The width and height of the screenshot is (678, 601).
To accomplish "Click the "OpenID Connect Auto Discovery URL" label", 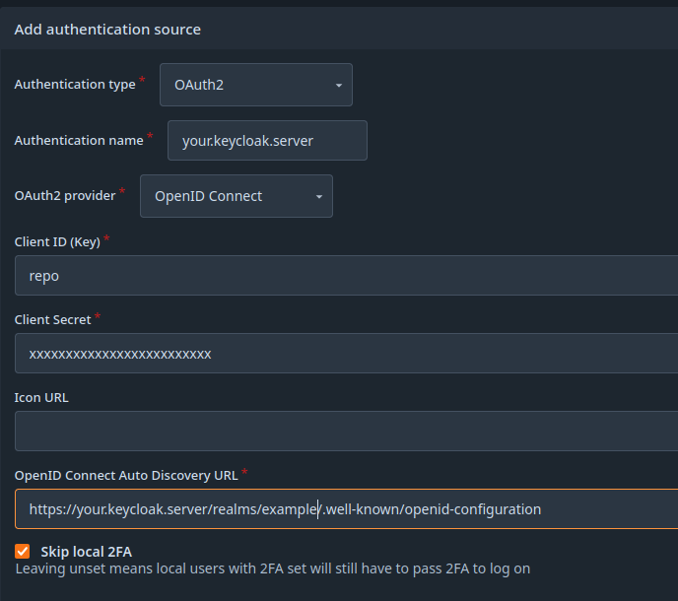I will (126, 475).
